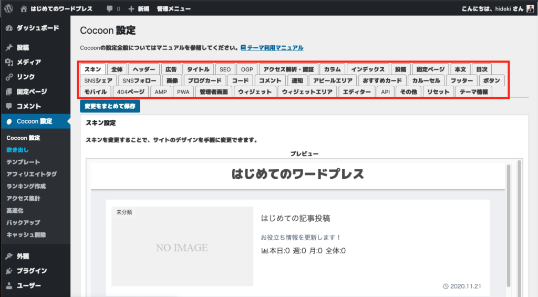
Task: Select the 本文 tab
Action: point(460,69)
